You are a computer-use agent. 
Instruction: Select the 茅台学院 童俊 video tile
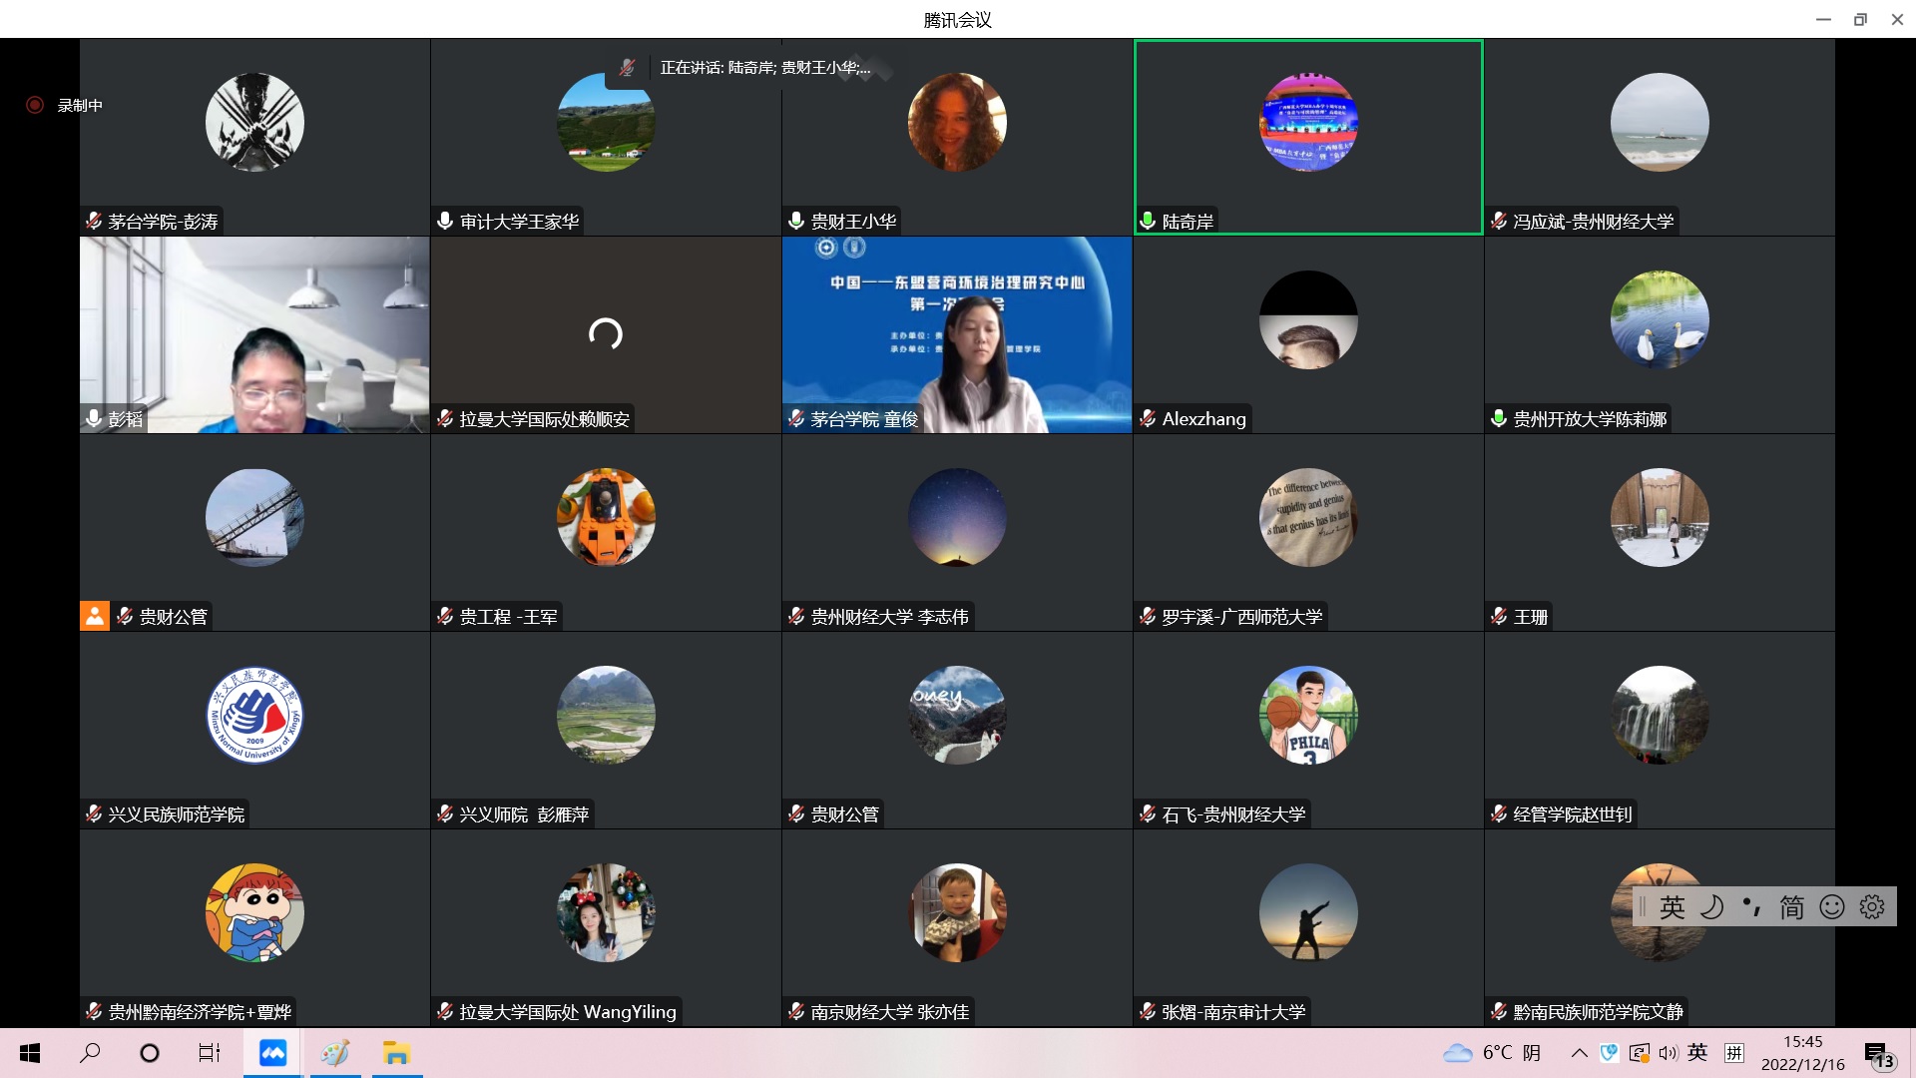point(956,334)
